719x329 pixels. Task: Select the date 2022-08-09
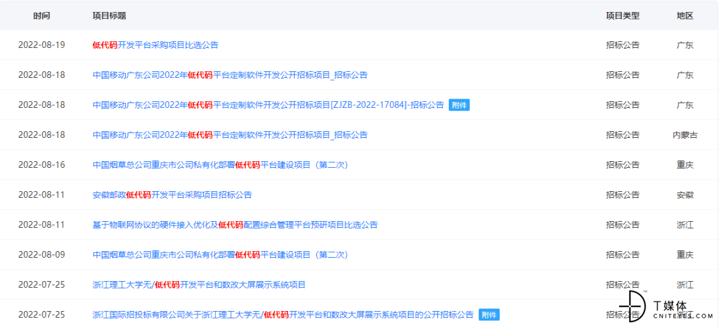42,254
